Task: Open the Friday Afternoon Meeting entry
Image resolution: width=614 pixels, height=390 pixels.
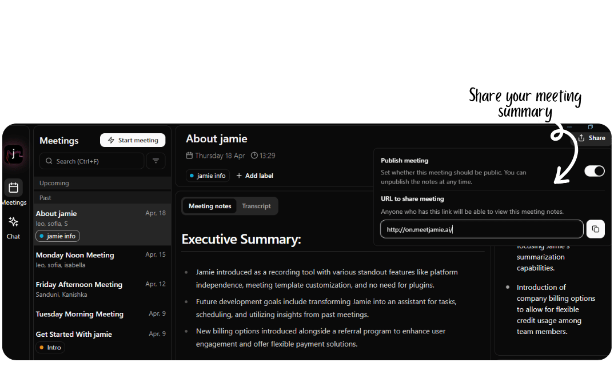Action: [x=102, y=289]
